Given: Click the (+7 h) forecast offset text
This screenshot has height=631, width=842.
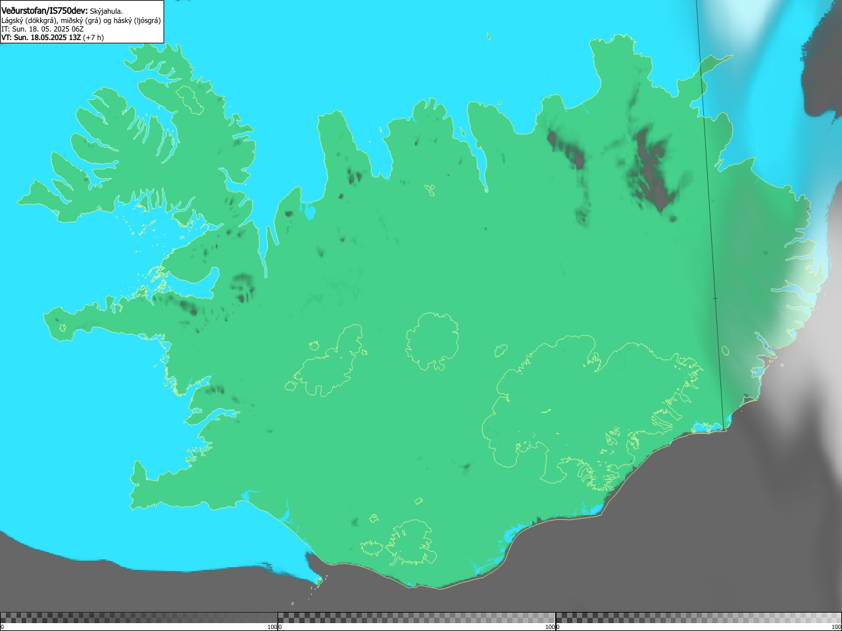Looking at the screenshot, I should 93,37.
